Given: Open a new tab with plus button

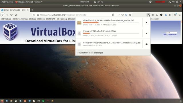Looking at the screenshot, I should [32, 10].
